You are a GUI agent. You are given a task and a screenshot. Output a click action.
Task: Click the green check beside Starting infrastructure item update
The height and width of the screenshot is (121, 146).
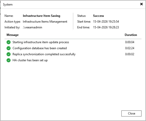9,42
